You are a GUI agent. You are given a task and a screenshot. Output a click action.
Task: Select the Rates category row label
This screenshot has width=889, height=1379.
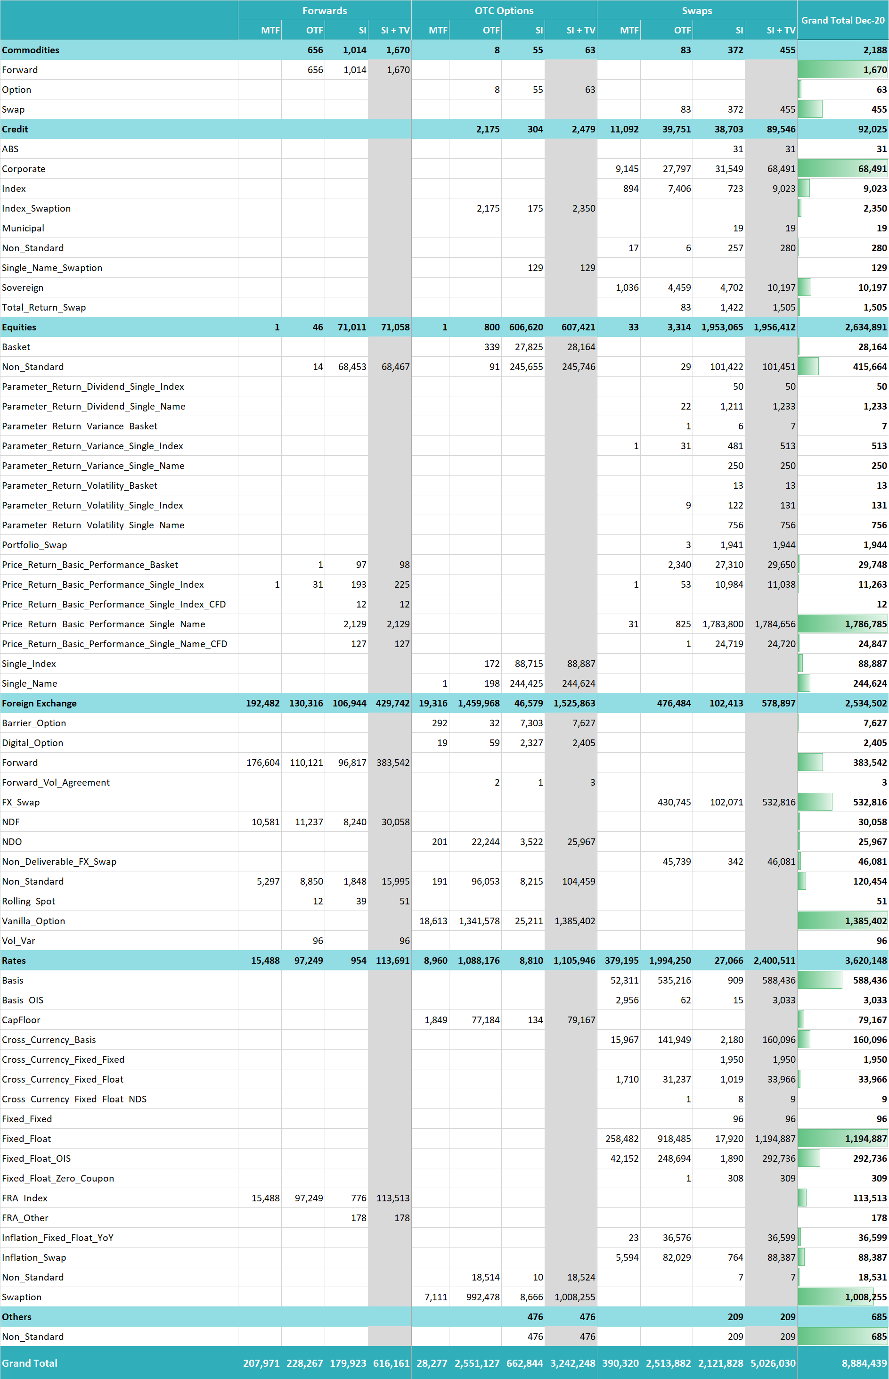click(14, 960)
